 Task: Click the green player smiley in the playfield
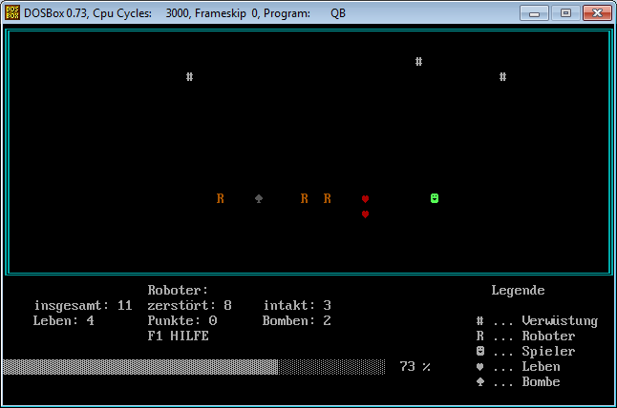pos(435,198)
